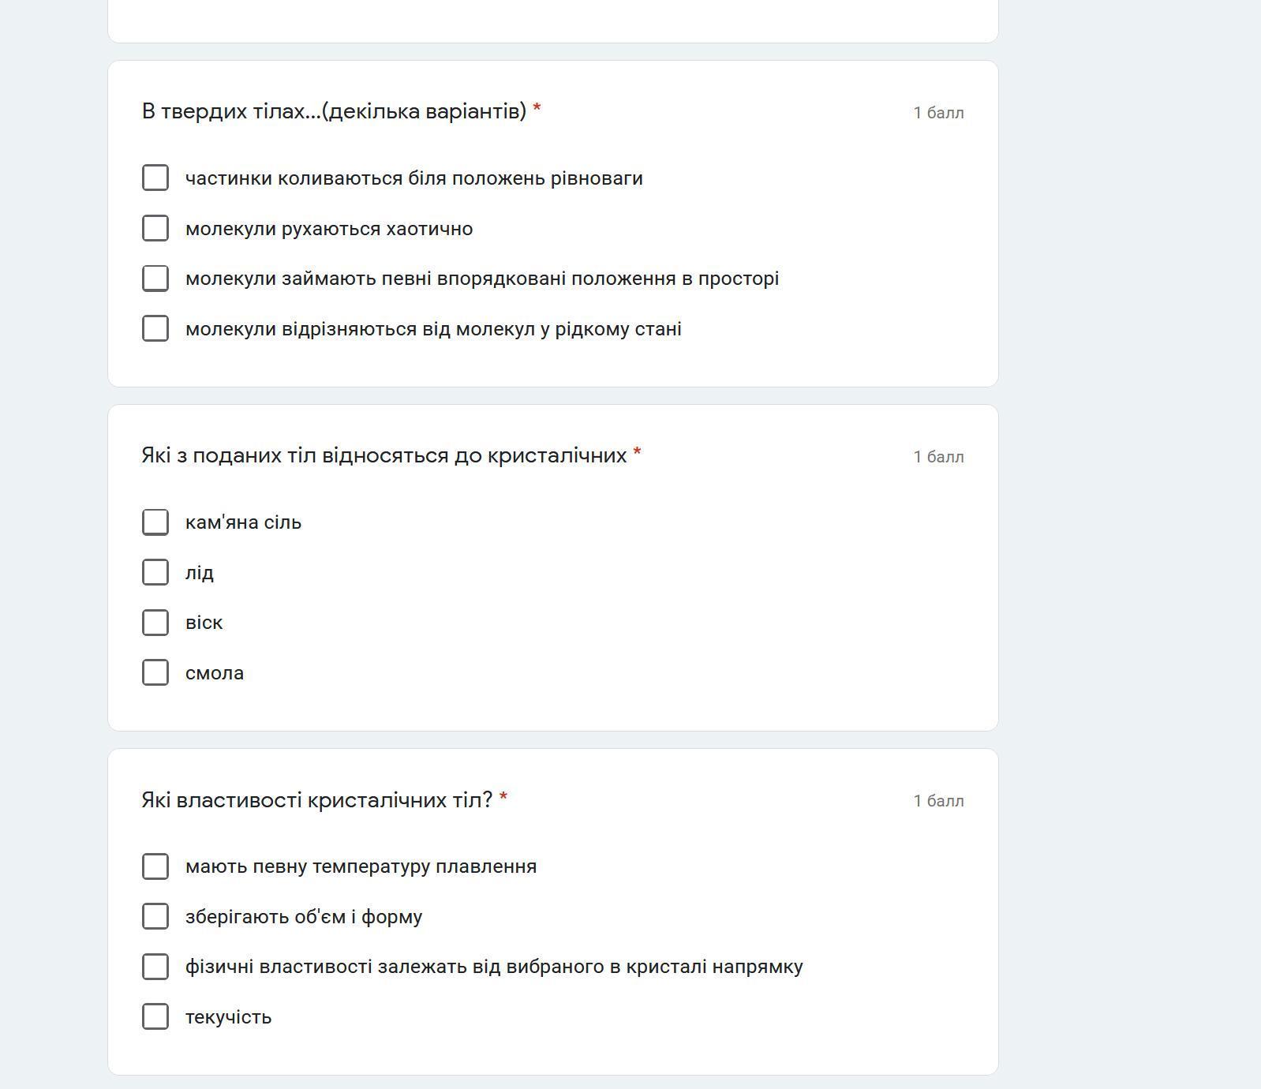1261x1089 pixels.
Task: Select checkbox for 'фізичні властивості залежать від вибраного напрямку'
Action: [x=155, y=966]
